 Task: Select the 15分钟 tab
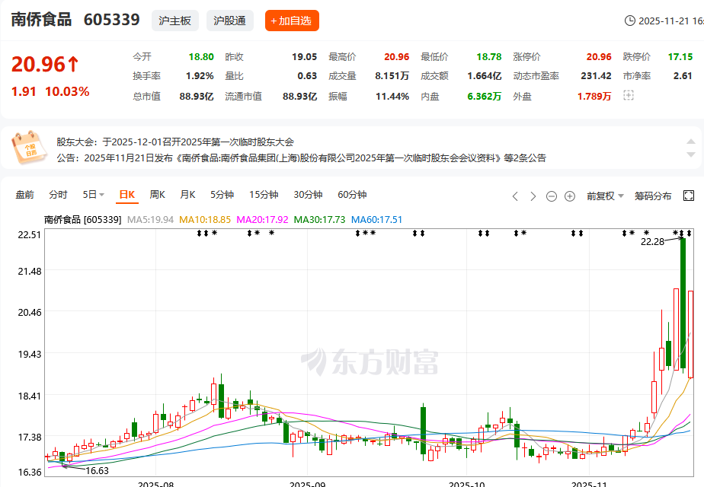(264, 195)
